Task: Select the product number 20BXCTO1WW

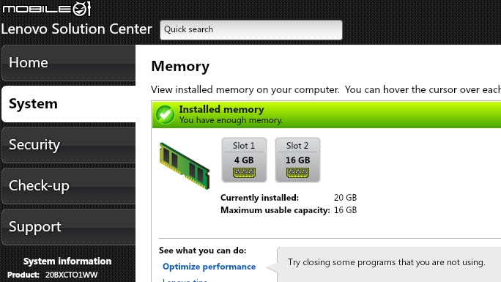Action: 71,275
